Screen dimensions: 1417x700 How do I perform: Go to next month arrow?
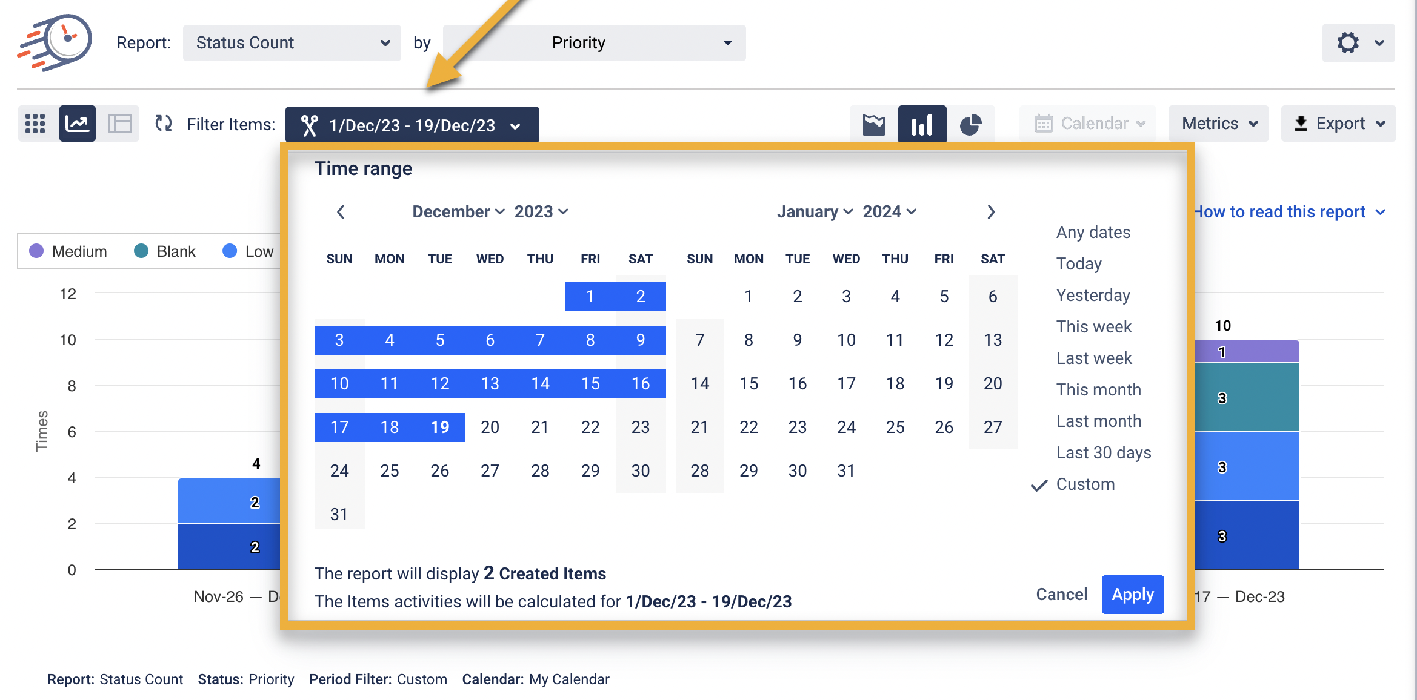[x=991, y=212]
